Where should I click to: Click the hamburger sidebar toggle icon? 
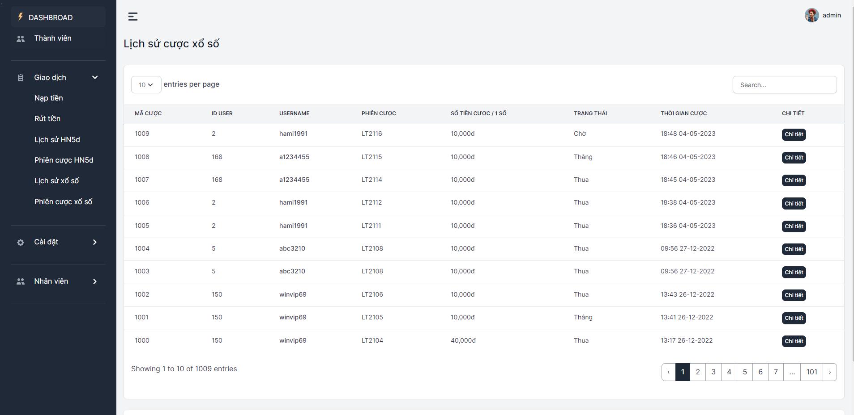133,17
